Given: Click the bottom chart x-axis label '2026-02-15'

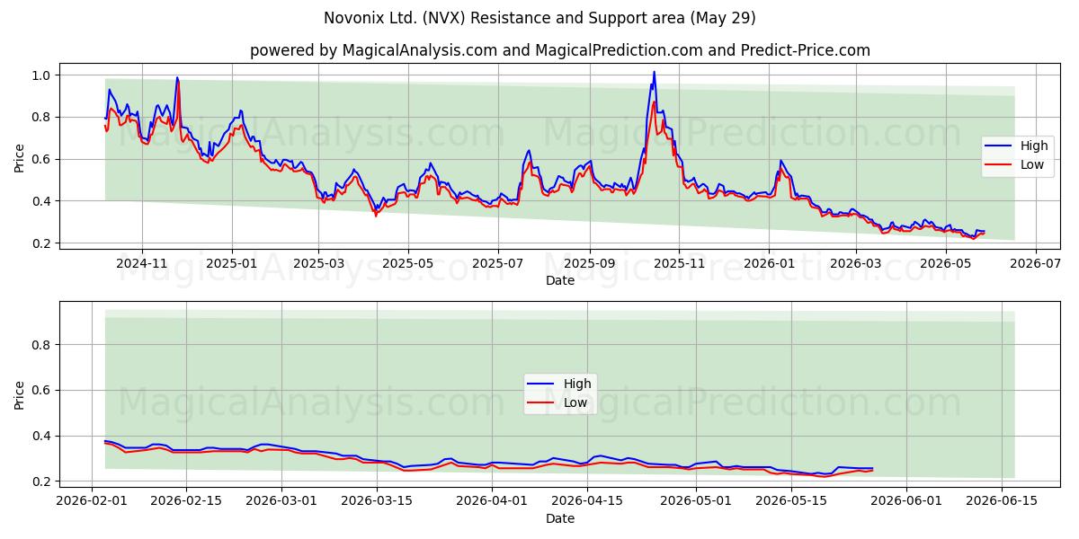Looking at the screenshot, I should click(x=186, y=502).
